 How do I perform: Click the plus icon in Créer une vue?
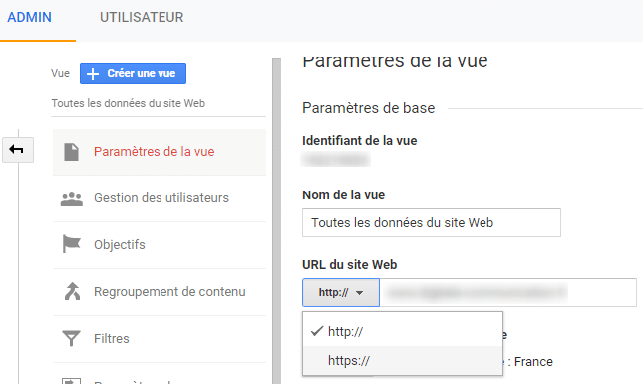(x=93, y=74)
